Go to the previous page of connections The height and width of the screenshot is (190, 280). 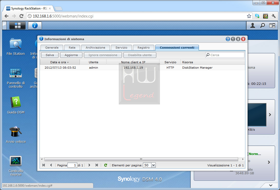(51, 165)
